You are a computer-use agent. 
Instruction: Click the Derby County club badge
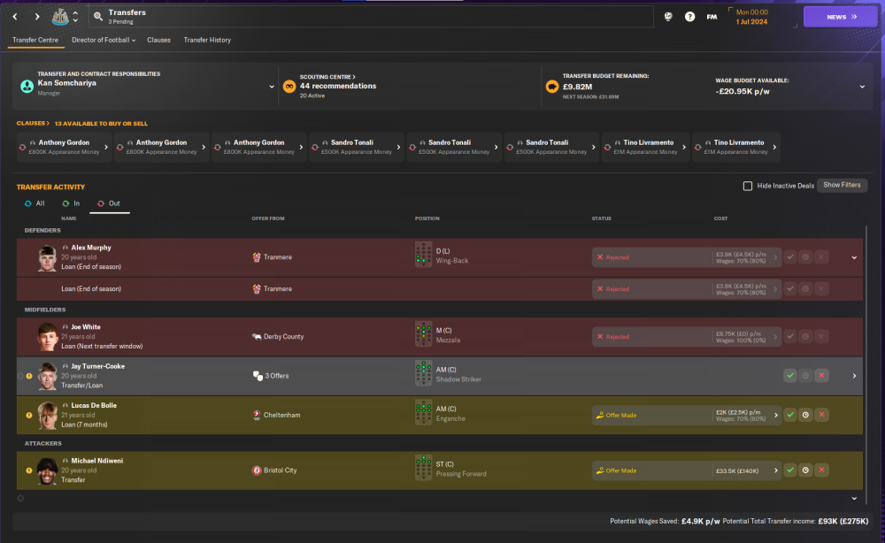coord(257,337)
